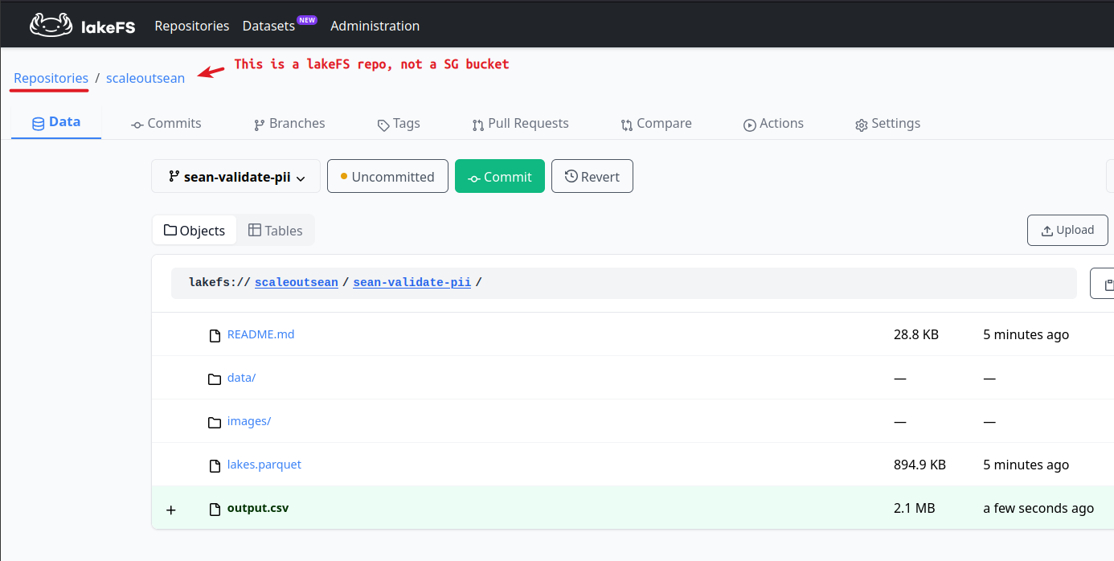
Task: Click README.md '5 minutes ago' timestamp
Action: [1026, 334]
